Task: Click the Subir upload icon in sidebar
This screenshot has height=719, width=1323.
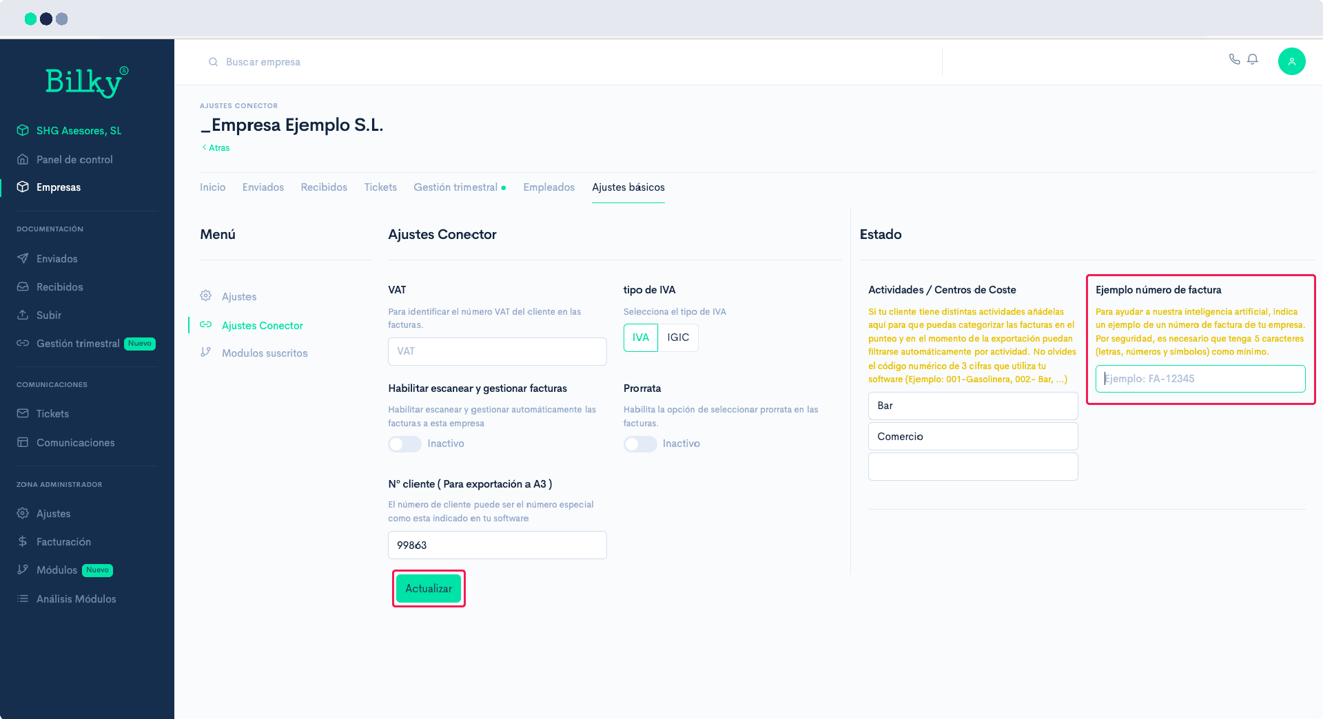Action: click(x=23, y=315)
